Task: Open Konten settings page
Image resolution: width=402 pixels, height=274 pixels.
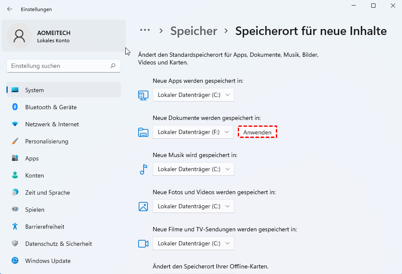Action: (34, 175)
